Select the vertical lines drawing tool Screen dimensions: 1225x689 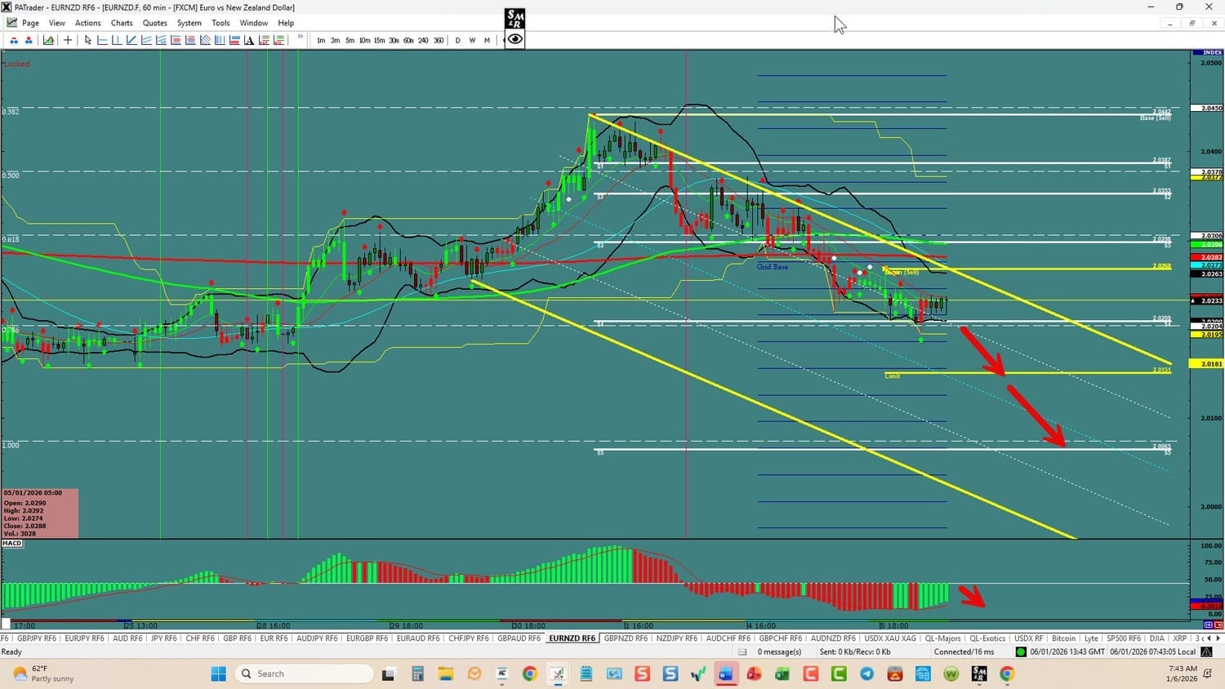[220, 40]
